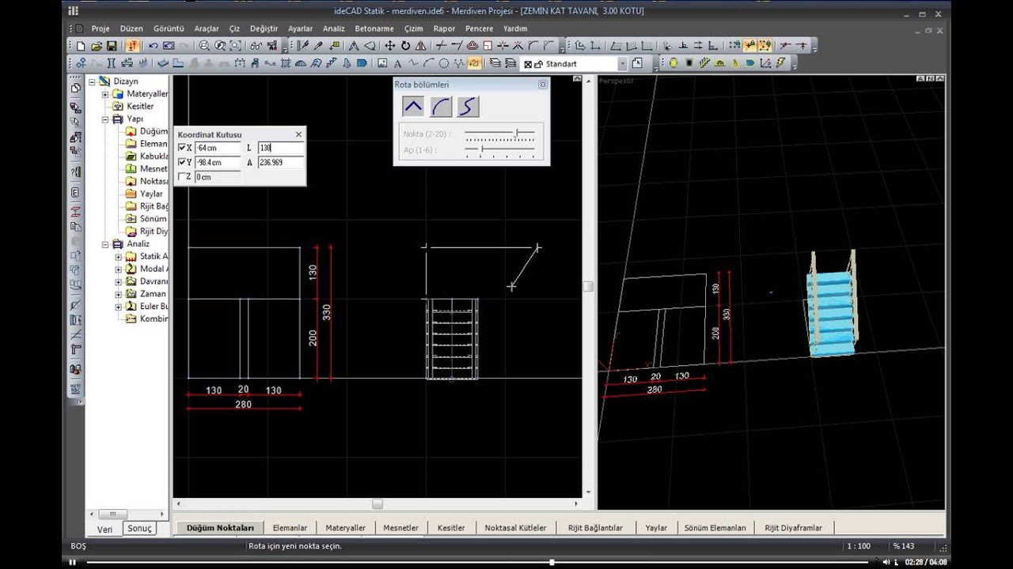
Task: Pause the video playback
Action: (73, 562)
